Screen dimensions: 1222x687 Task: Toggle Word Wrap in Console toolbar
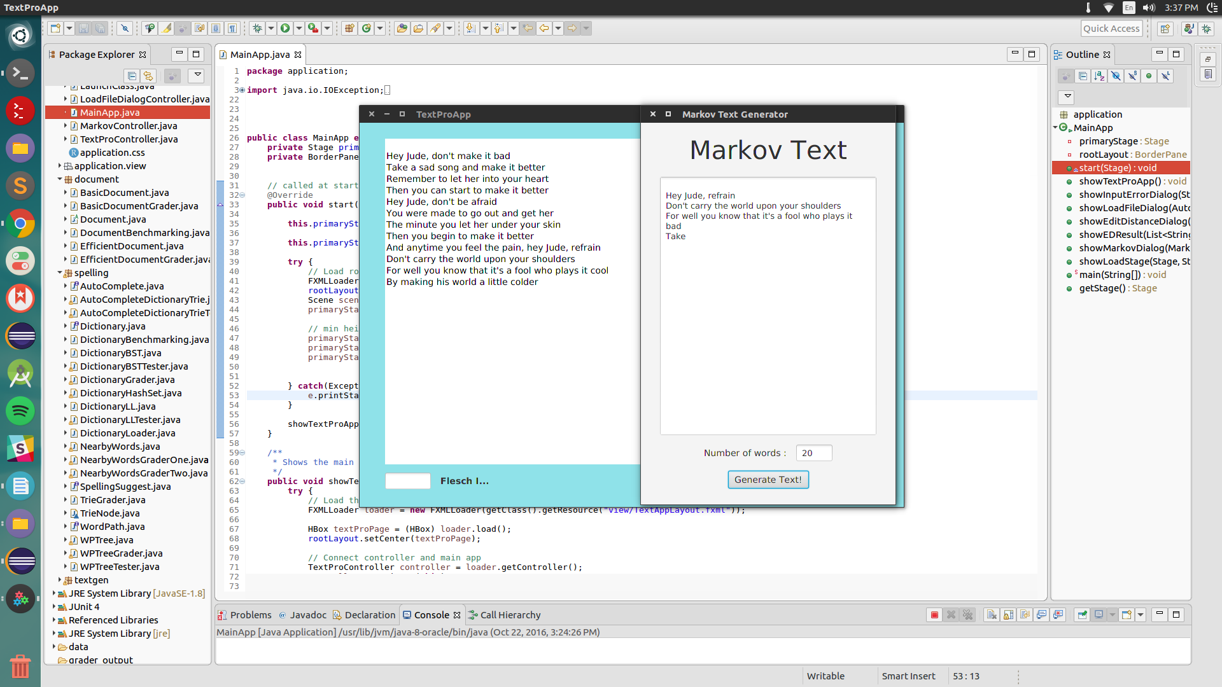(1025, 614)
